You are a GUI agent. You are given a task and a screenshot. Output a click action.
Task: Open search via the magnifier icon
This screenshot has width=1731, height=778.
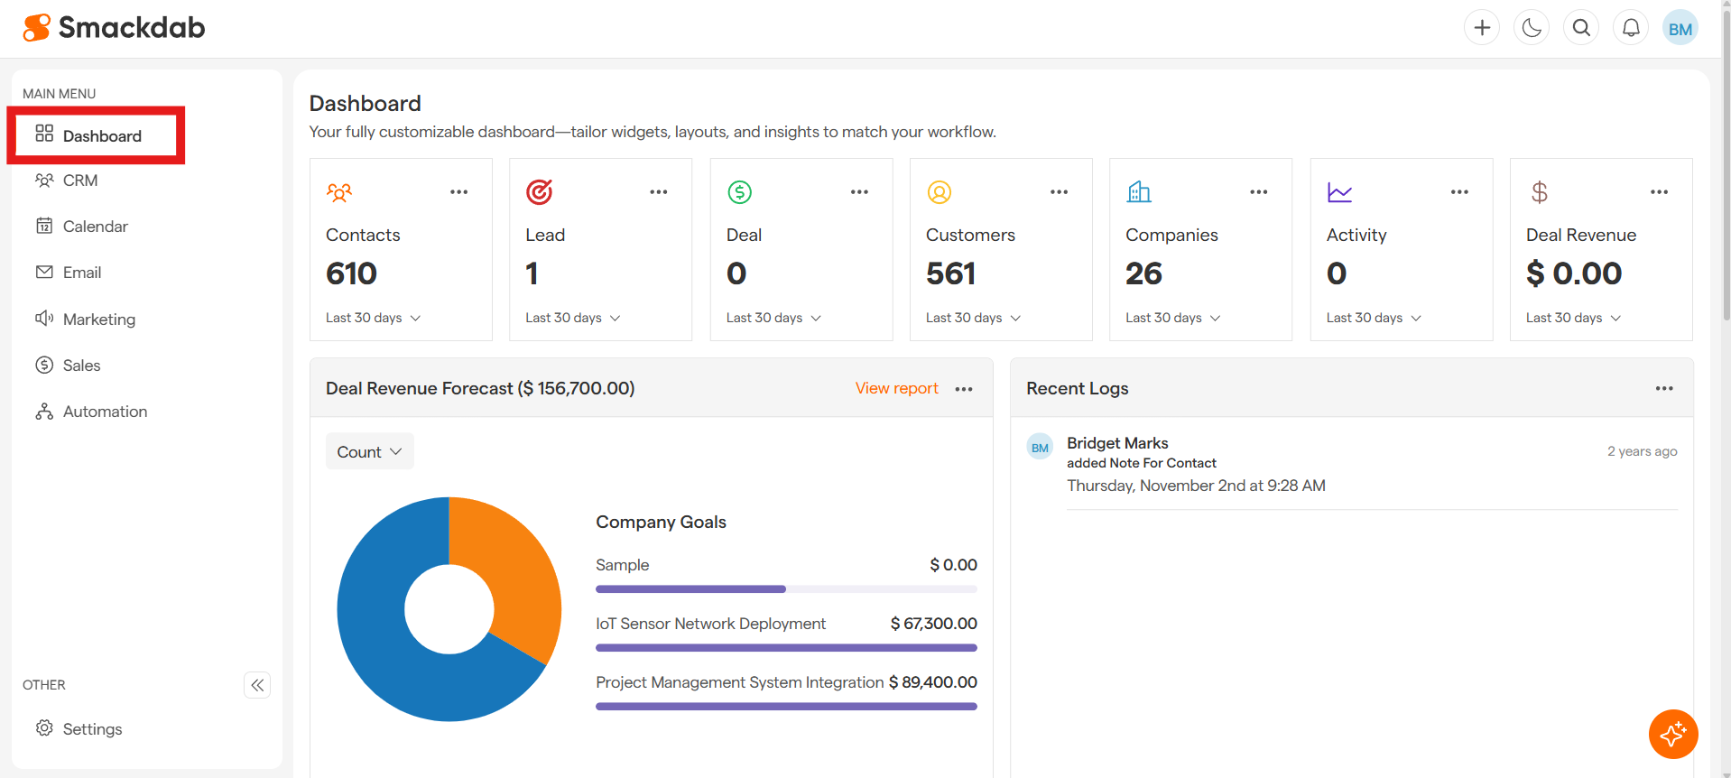pos(1581,28)
